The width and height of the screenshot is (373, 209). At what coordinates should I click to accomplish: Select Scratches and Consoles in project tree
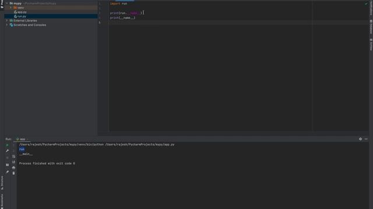30,25
